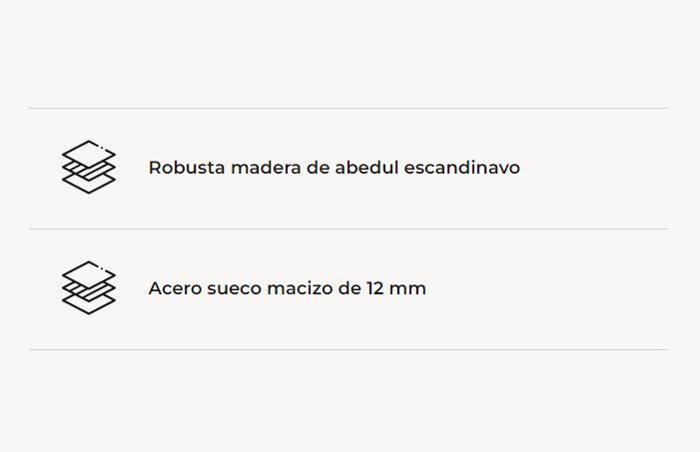Screen dimensions: 700x452
Task: Click the divider line above the Robusta madera row
Action: click(348, 108)
